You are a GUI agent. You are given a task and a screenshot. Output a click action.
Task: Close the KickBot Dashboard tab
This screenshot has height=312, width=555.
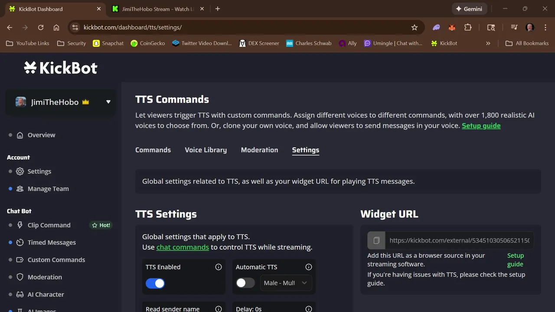(99, 9)
